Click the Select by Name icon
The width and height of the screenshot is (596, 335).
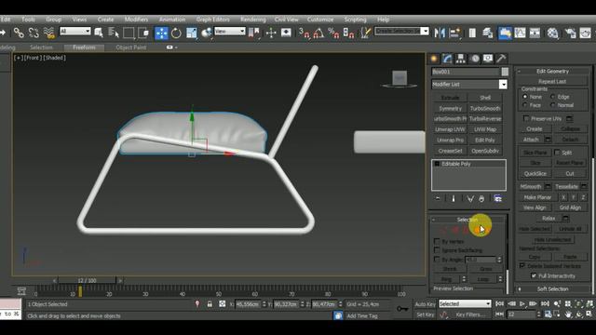coord(114,33)
